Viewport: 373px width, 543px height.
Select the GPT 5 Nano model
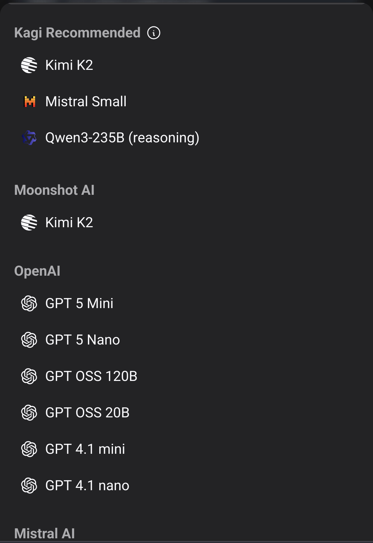pos(83,340)
